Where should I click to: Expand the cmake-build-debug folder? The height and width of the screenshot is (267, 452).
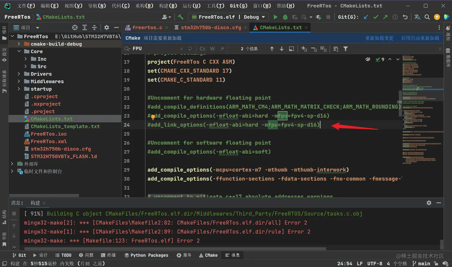[x=19, y=44]
